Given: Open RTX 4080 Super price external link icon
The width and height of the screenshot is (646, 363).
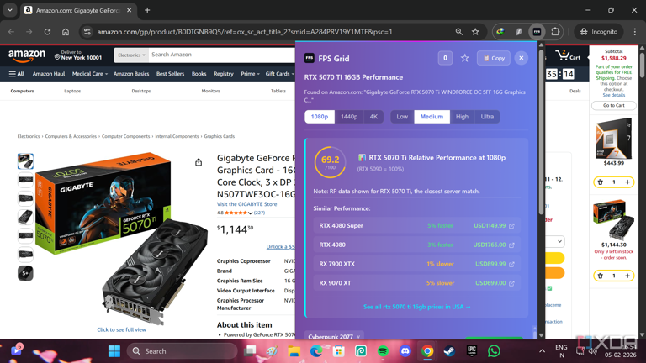Looking at the screenshot, I should (x=511, y=226).
